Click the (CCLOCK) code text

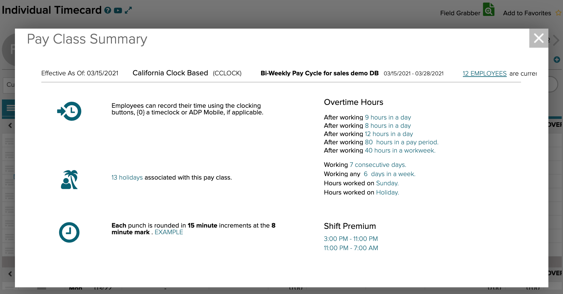coord(227,73)
